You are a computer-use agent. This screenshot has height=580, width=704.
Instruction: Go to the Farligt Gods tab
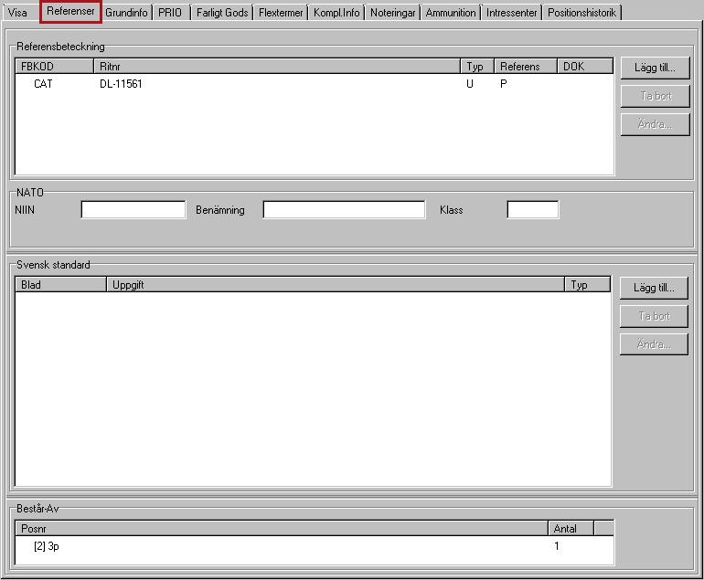[222, 13]
